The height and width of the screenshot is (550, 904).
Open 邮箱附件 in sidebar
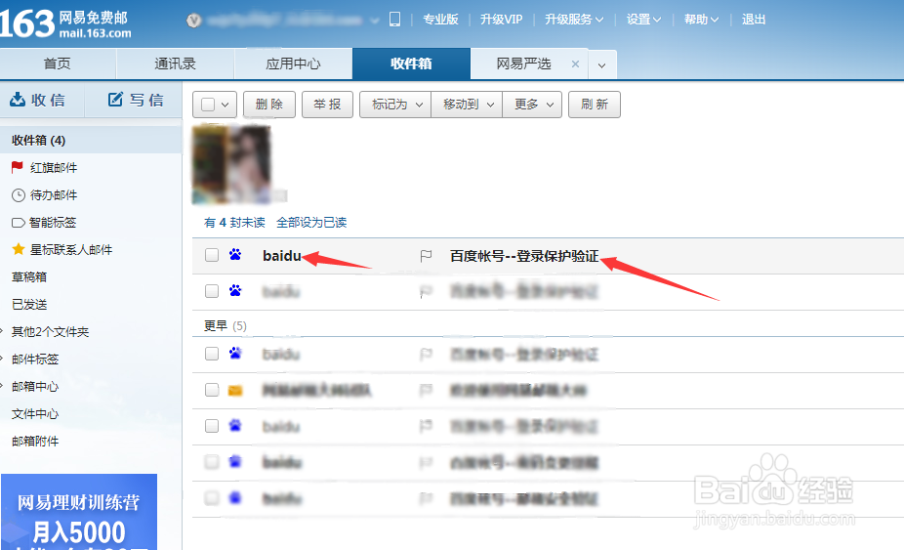tap(35, 442)
